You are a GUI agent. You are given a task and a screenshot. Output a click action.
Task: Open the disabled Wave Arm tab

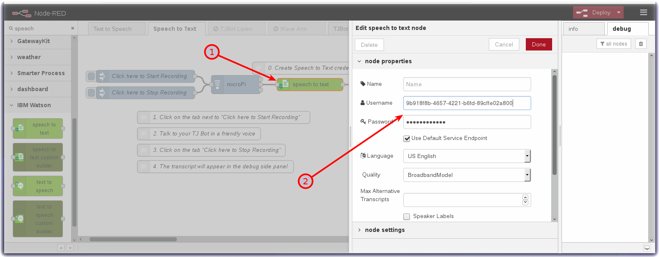296,29
